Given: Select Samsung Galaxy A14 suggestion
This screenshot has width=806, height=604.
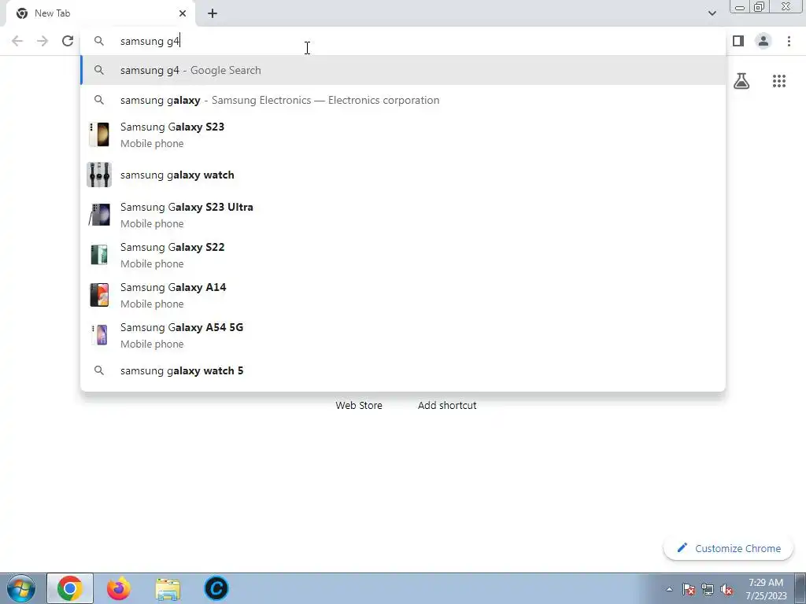Looking at the screenshot, I should pos(403,295).
